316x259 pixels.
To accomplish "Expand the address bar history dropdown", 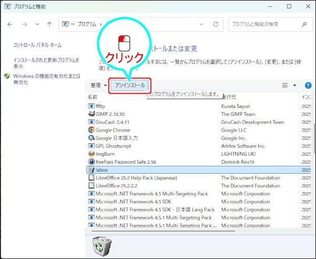I will click(x=201, y=24).
